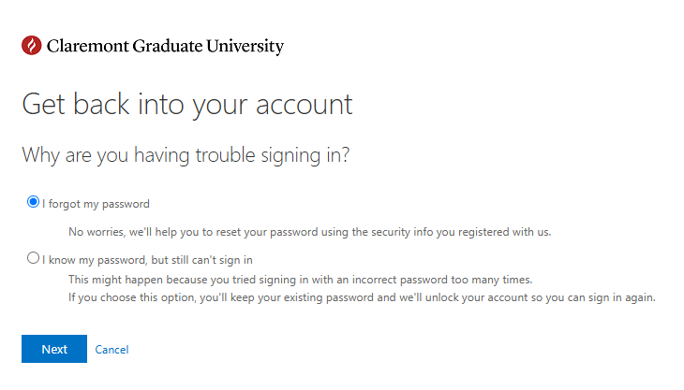Click the "If you choose this option" explanation line
Viewport: 684px width, 390px height.
click(362, 297)
